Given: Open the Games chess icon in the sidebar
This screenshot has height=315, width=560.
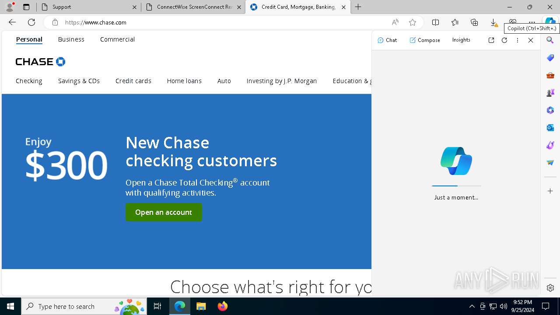Looking at the screenshot, I should coord(550,93).
